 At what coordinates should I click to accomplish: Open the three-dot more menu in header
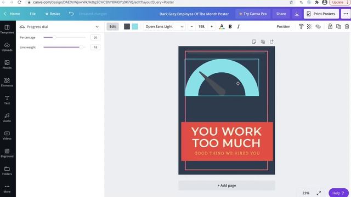tap(346, 14)
